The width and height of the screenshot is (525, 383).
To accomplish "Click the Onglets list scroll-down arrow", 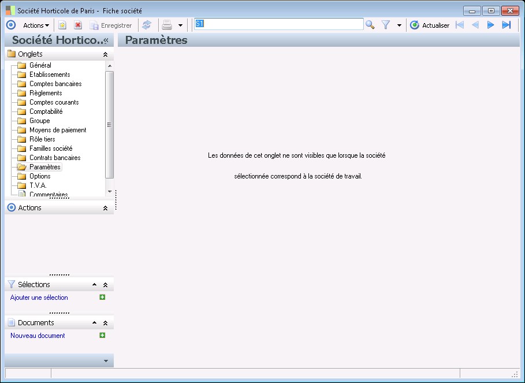I will click(110, 192).
